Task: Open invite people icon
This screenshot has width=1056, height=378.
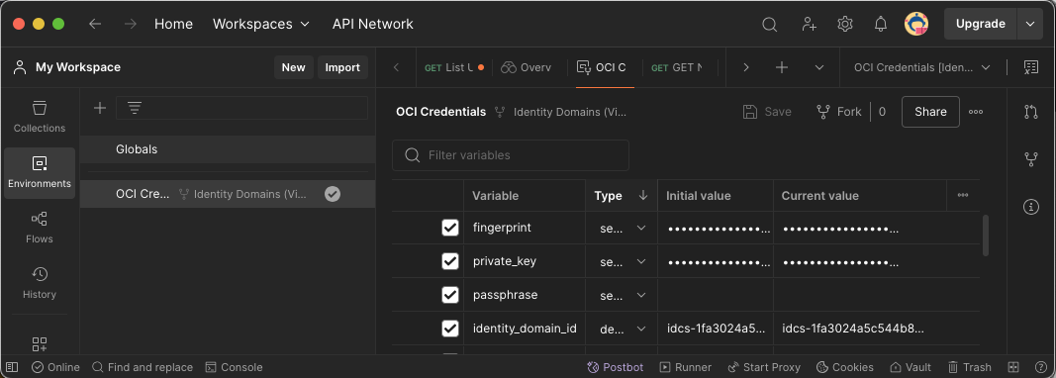Action: (x=809, y=25)
